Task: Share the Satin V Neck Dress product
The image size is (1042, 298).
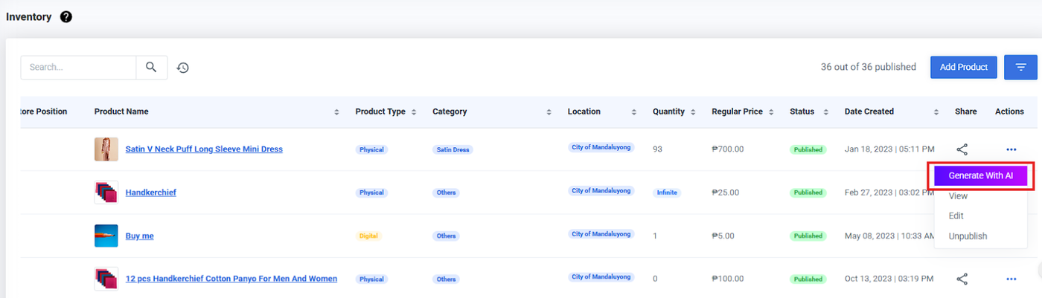Action: pos(962,149)
